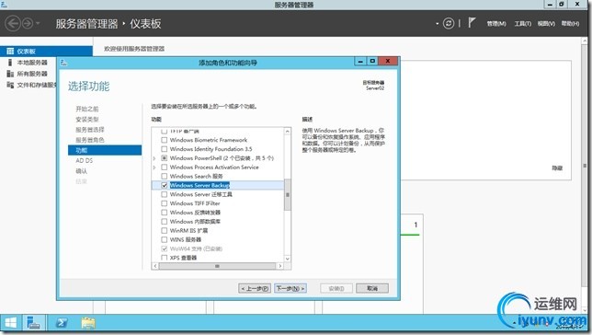Click the 选择功能 wizard heading
Screen dimensions: 592x335
pos(89,87)
